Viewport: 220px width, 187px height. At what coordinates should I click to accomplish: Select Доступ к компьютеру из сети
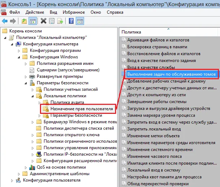(157, 95)
